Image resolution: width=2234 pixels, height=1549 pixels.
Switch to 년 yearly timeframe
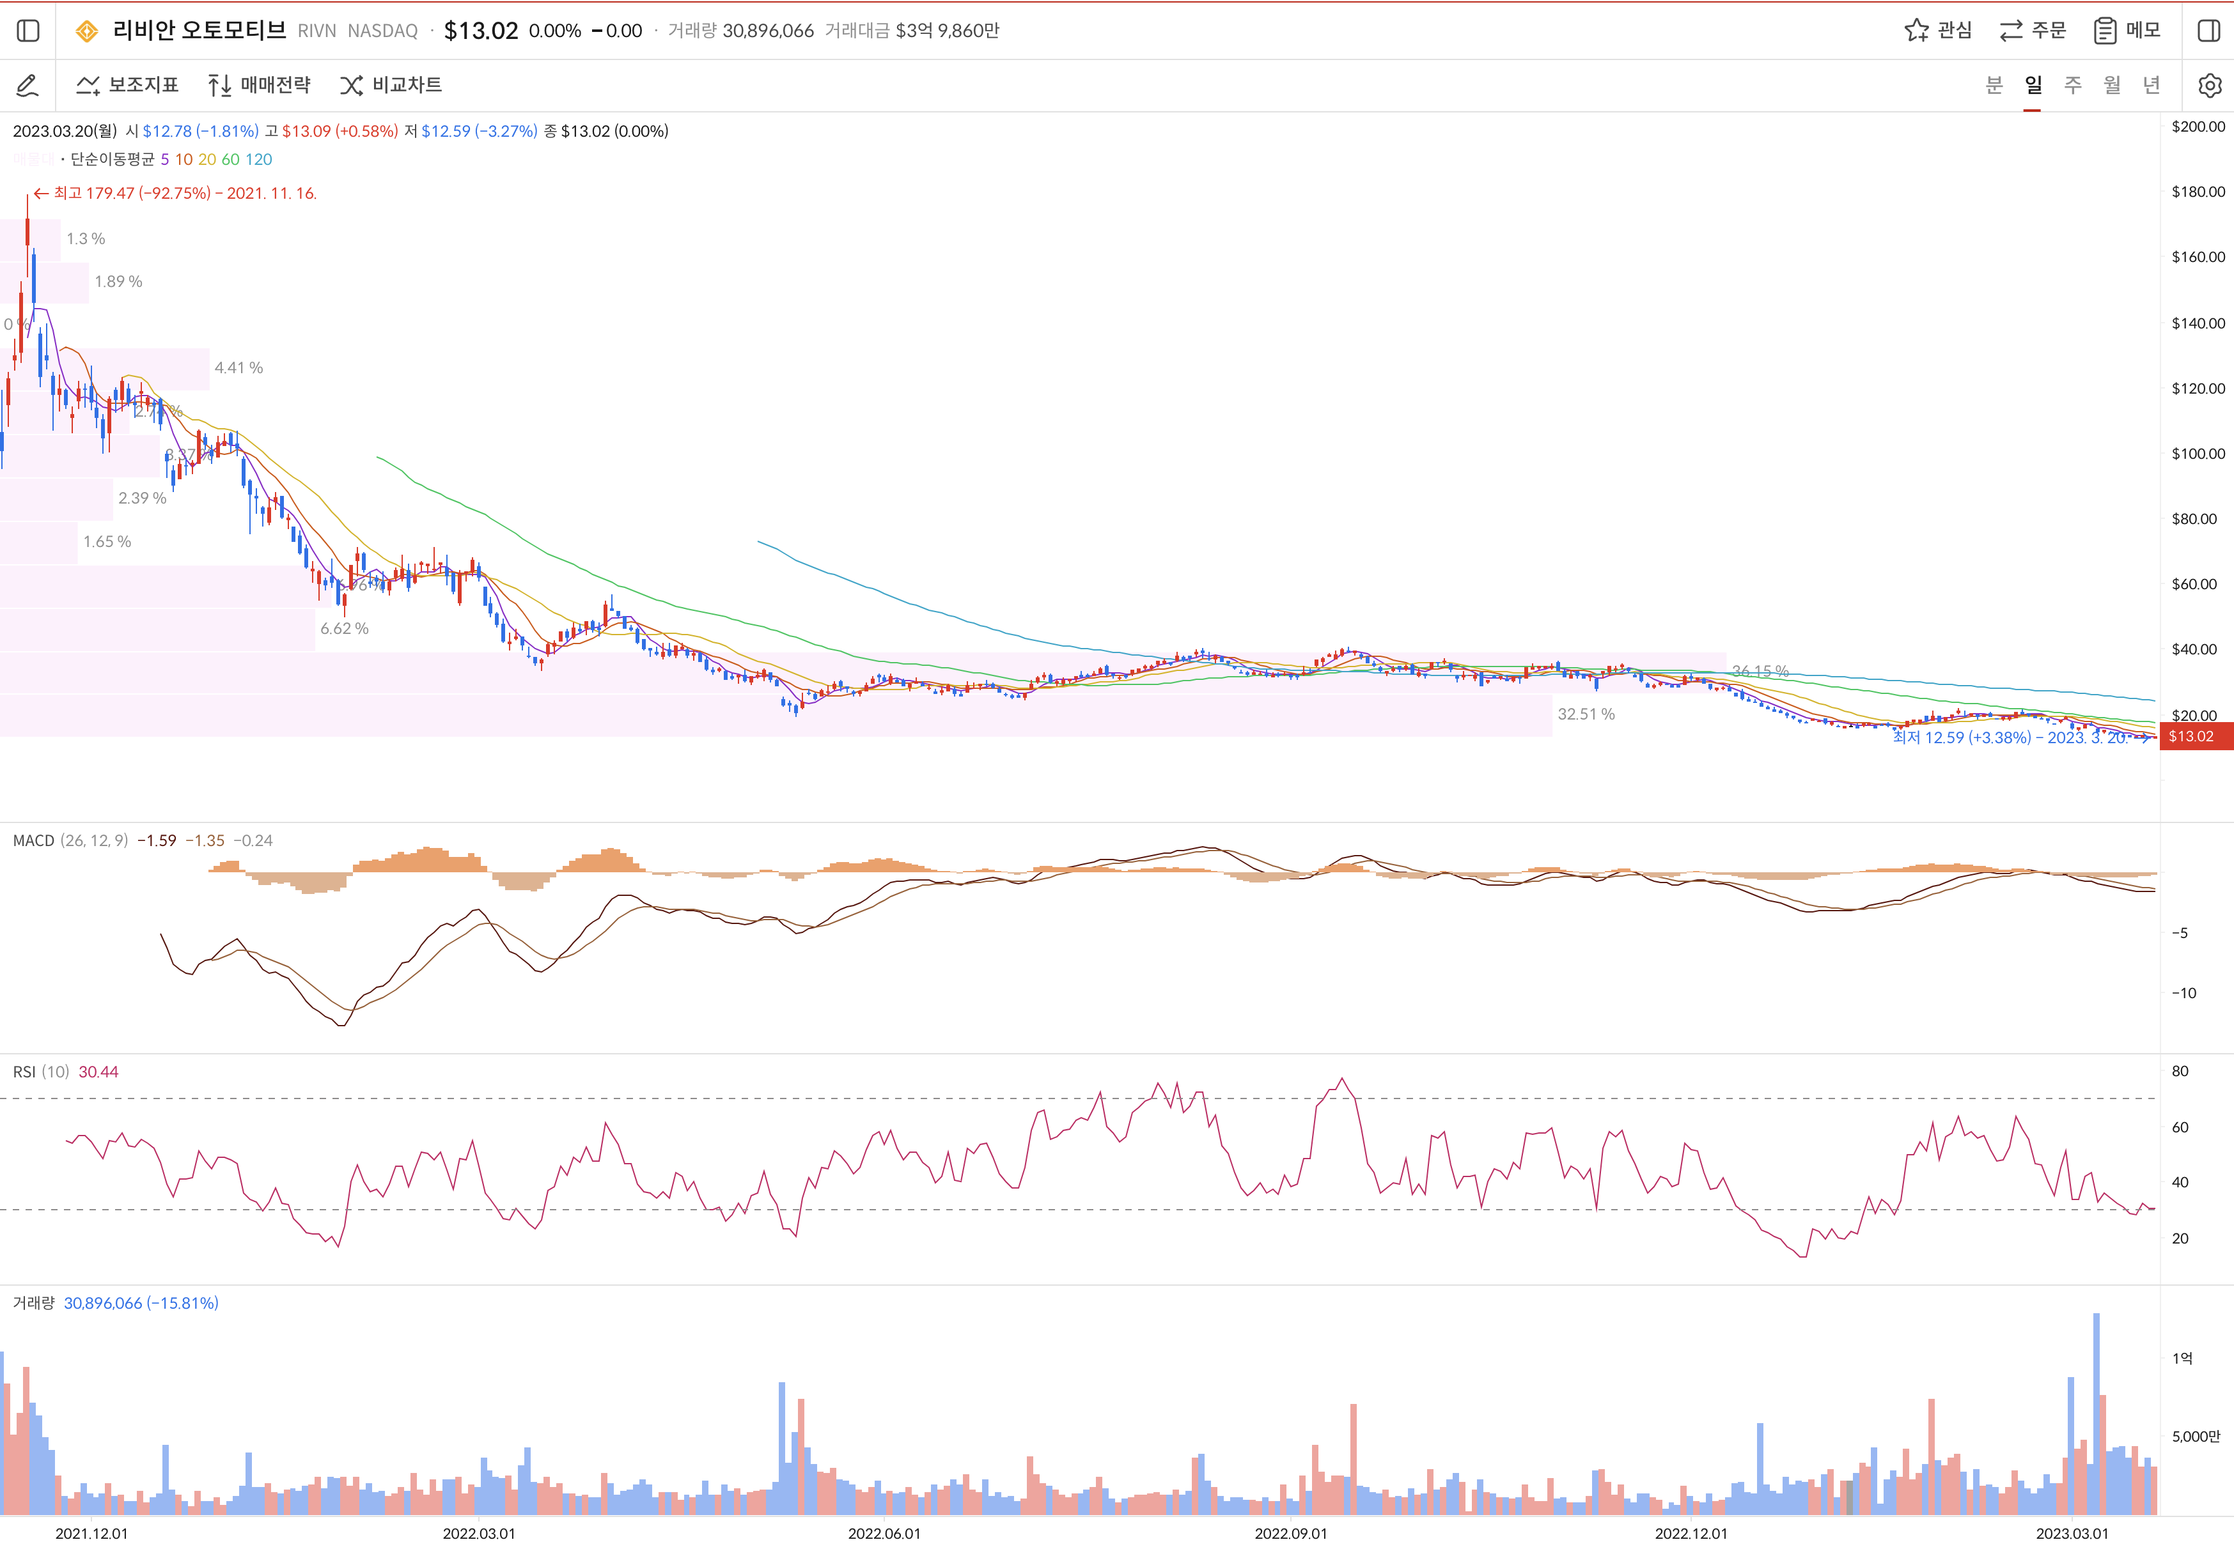2152,86
